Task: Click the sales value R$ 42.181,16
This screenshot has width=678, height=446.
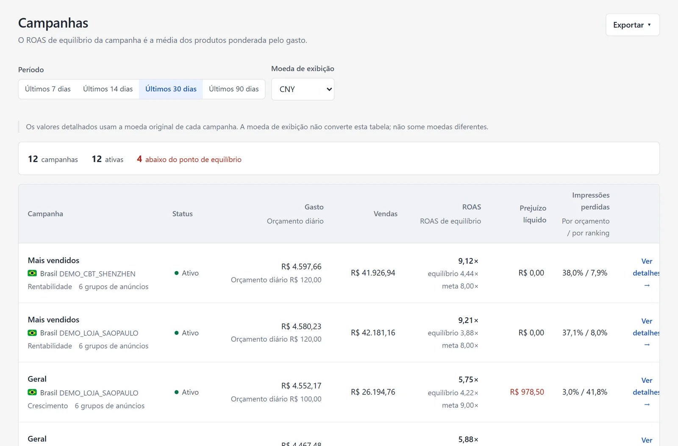Action: click(x=373, y=333)
